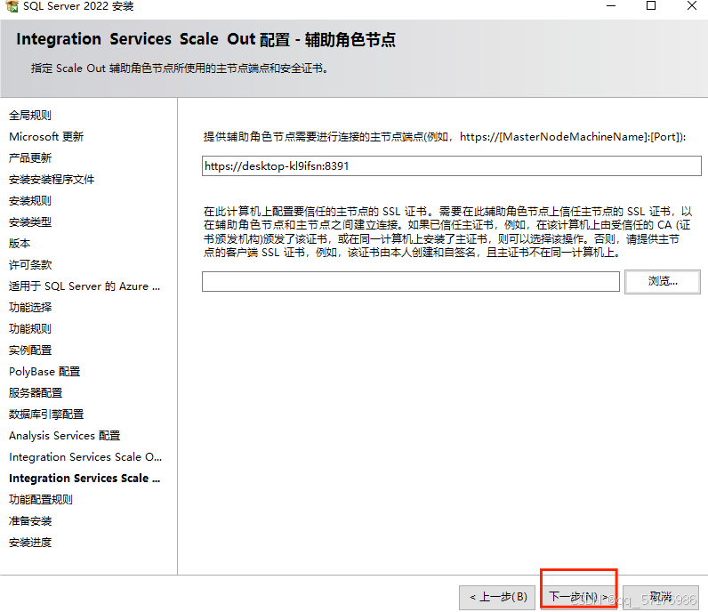Cancel setup with 取消 button
Screen dimensions: 708x612
(x=661, y=597)
